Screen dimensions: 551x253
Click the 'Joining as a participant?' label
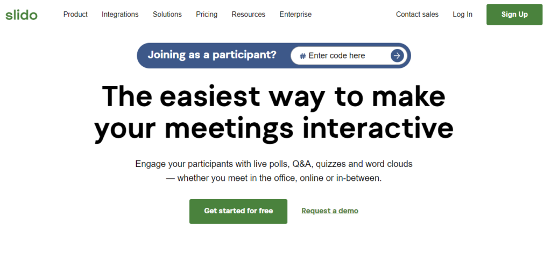(x=212, y=55)
